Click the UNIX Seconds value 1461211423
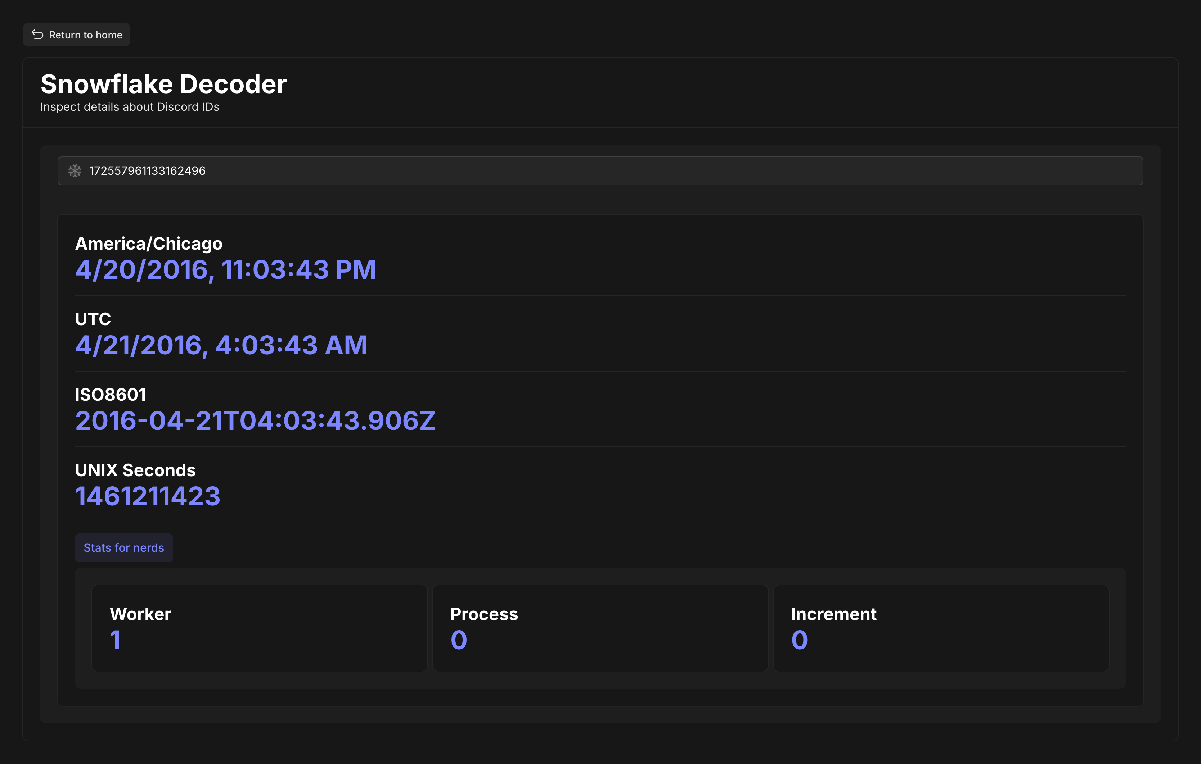Viewport: 1201px width, 764px height. coord(148,496)
